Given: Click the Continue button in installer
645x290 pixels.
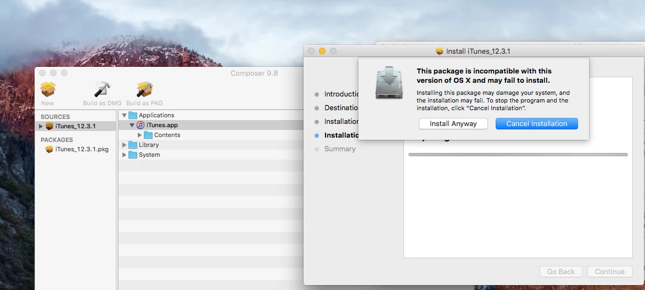Looking at the screenshot, I should pyautogui.click(x=610, y=271).
